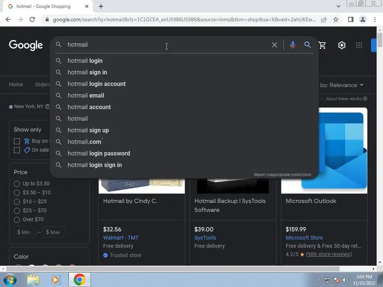The image size is (383, 287).
Task: Open the SysTools seller link
Action: coord(205,238)
